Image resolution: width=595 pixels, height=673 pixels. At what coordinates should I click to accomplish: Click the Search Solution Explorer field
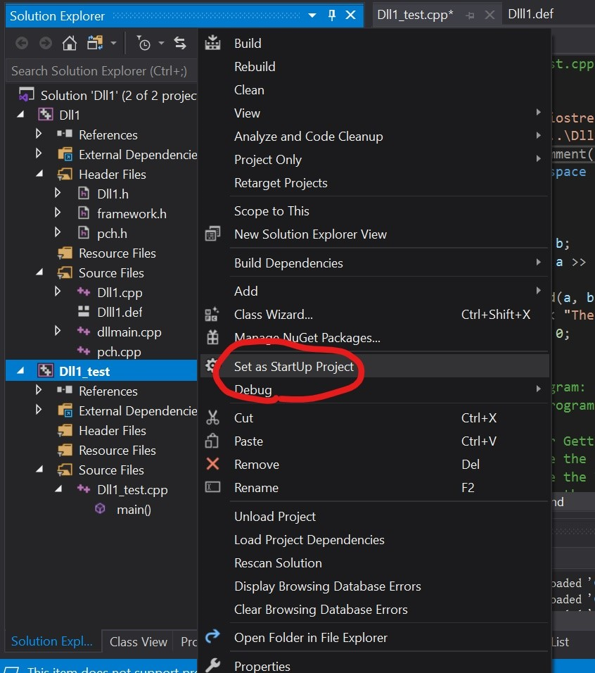pos(99,71)
